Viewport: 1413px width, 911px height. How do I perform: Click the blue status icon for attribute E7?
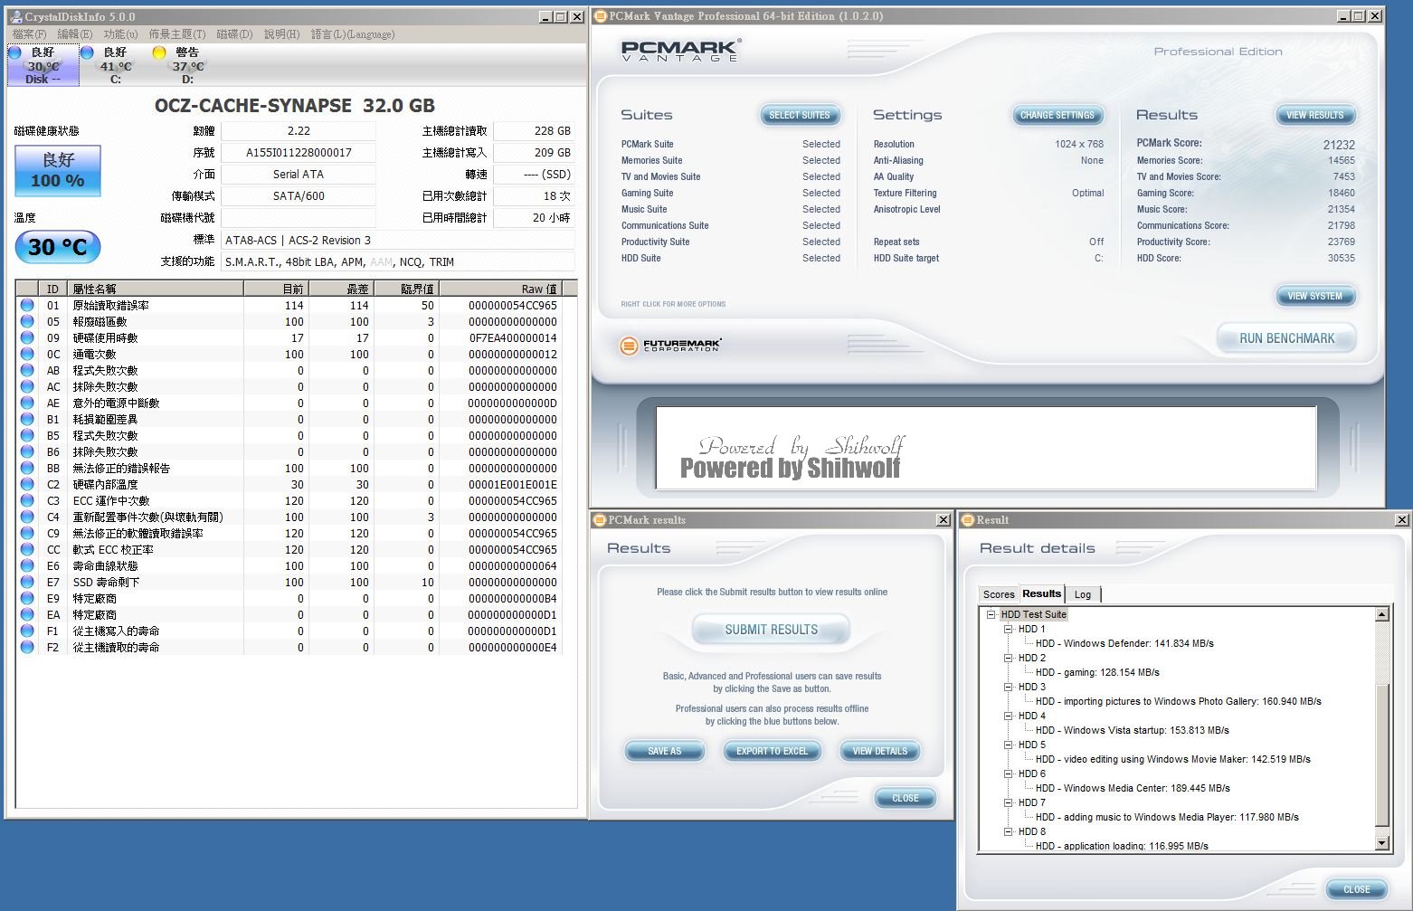click(x=27, y=583)
